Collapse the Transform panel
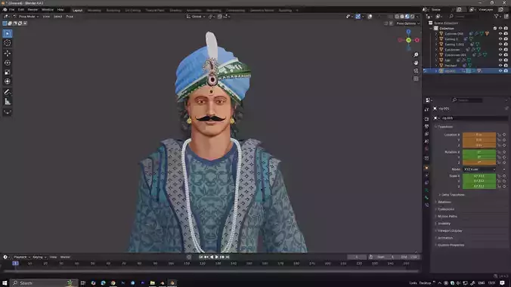 444,127
